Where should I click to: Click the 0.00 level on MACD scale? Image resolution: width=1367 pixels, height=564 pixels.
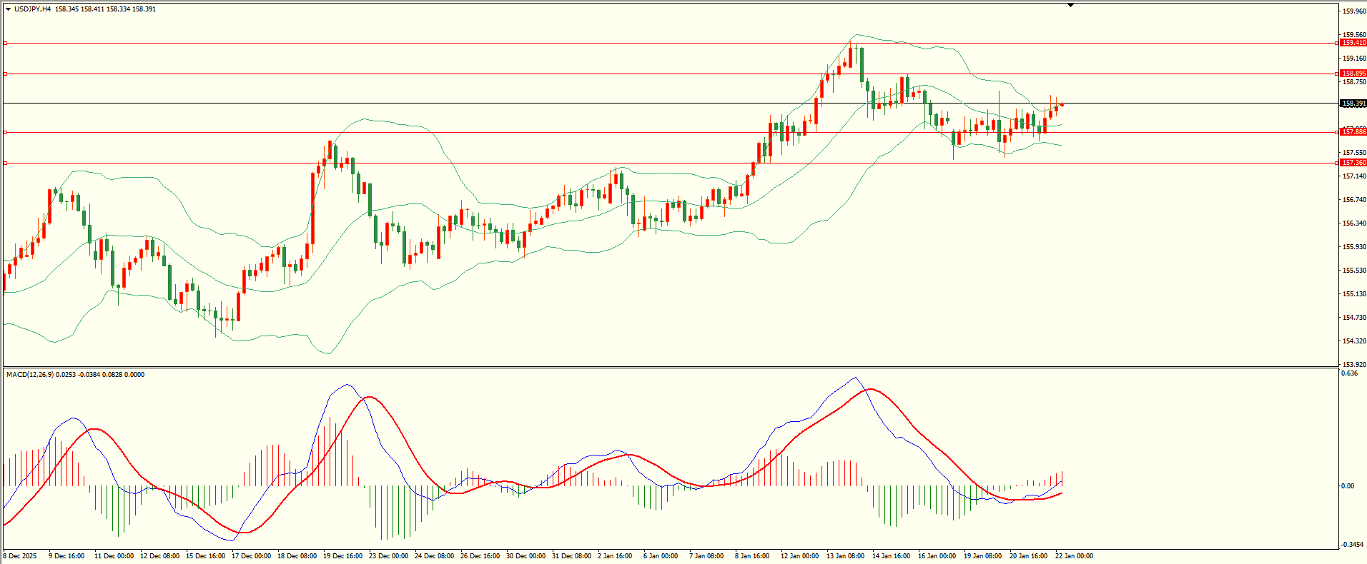(x=1348, y=486)
